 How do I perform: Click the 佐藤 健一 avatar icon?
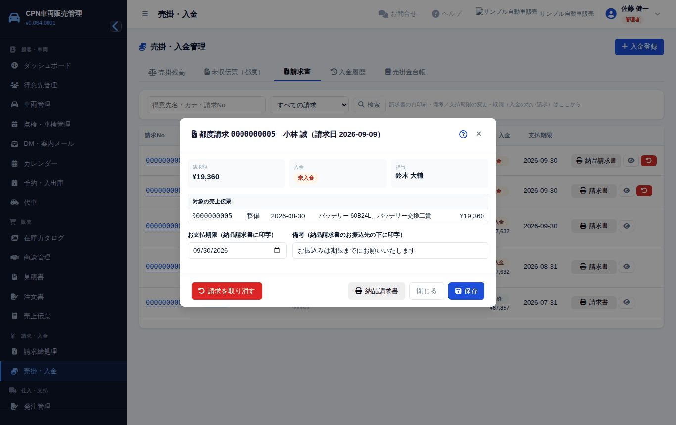(x=611, y=14)
